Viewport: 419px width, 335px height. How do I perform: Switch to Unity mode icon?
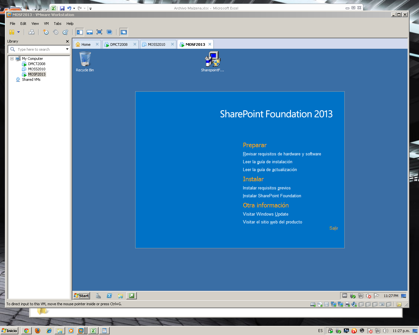pos(109,32)
